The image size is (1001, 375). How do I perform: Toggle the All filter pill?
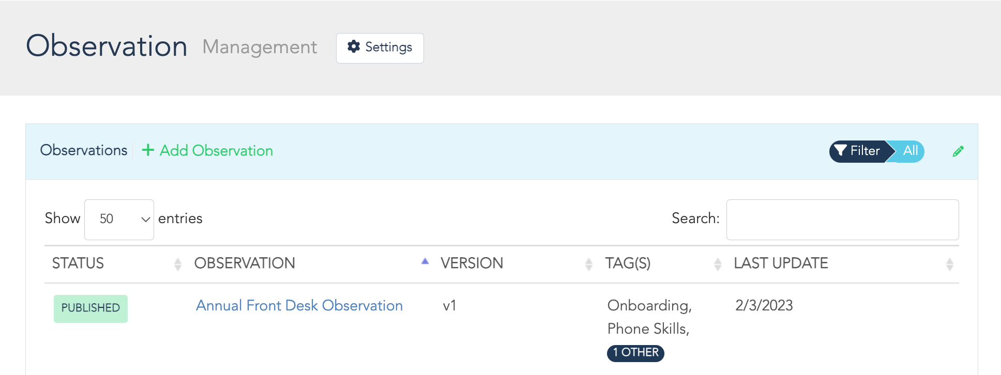click(911, 151)
